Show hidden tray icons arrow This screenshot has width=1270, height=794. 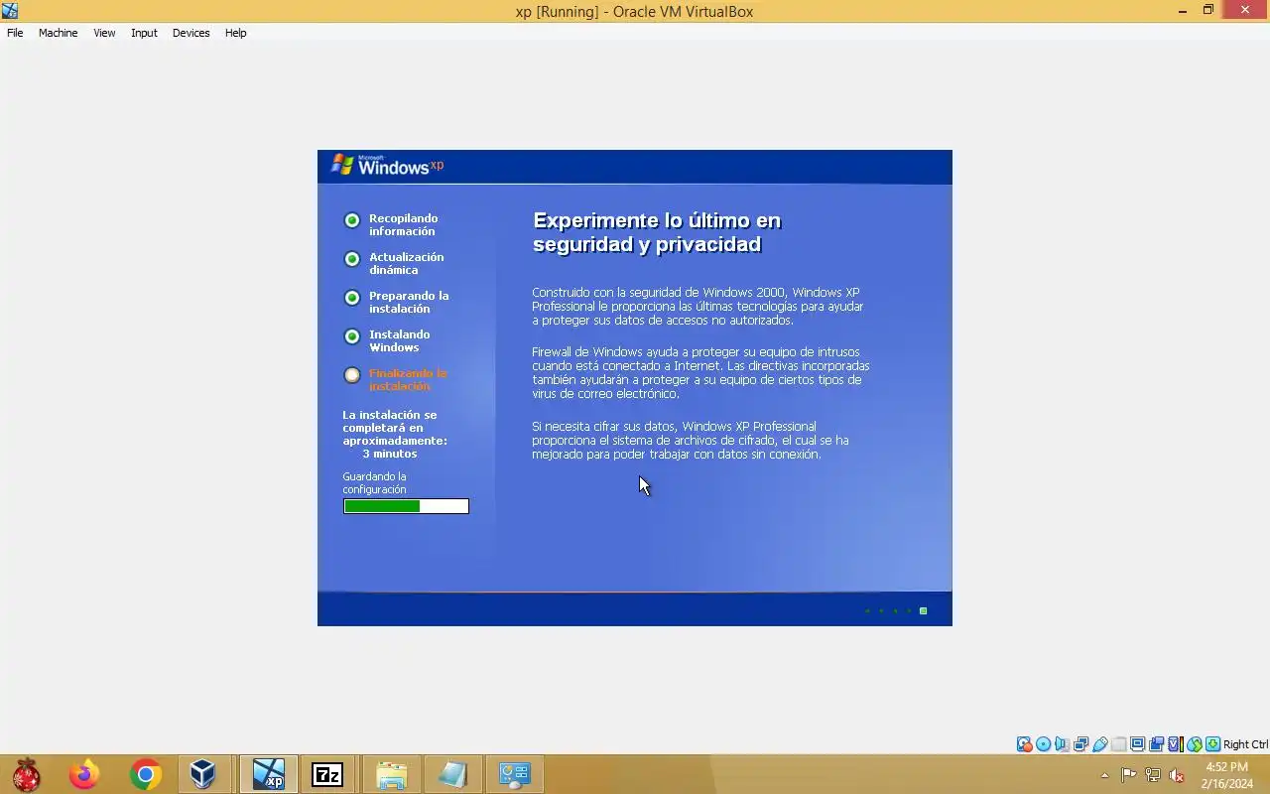pos(1105,775)
